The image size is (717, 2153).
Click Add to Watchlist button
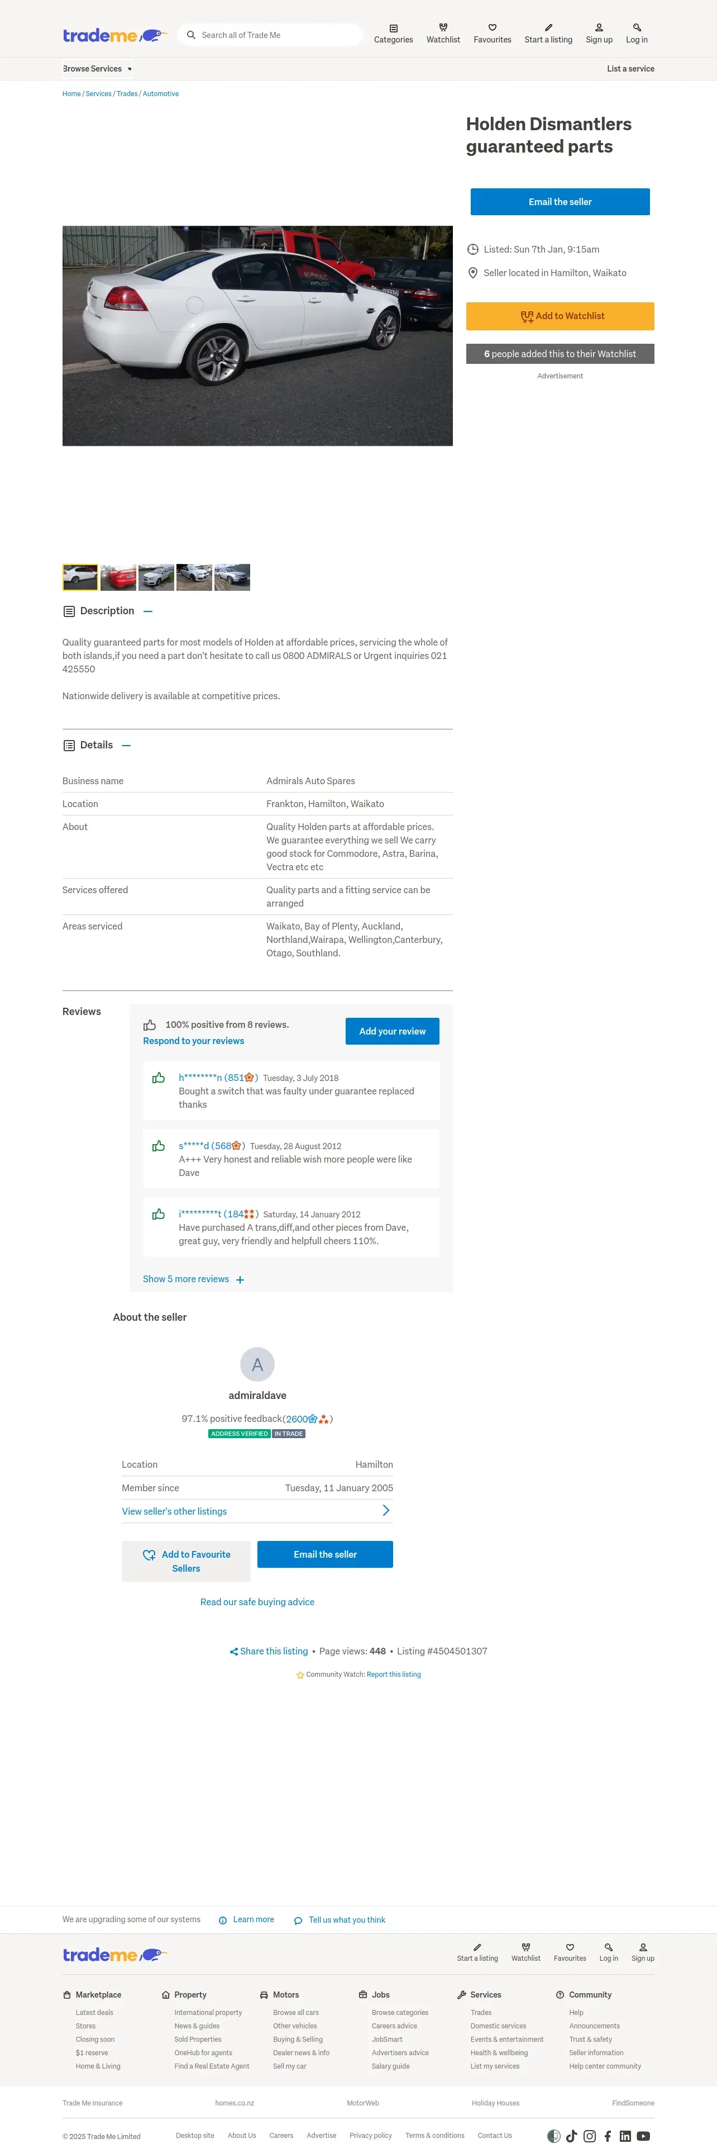point(560,316)
